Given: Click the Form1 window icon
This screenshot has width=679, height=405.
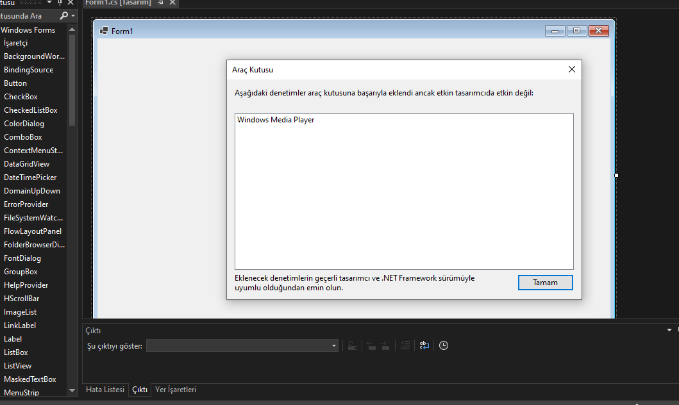Looking at the screenshot, I should coord(103,31).
